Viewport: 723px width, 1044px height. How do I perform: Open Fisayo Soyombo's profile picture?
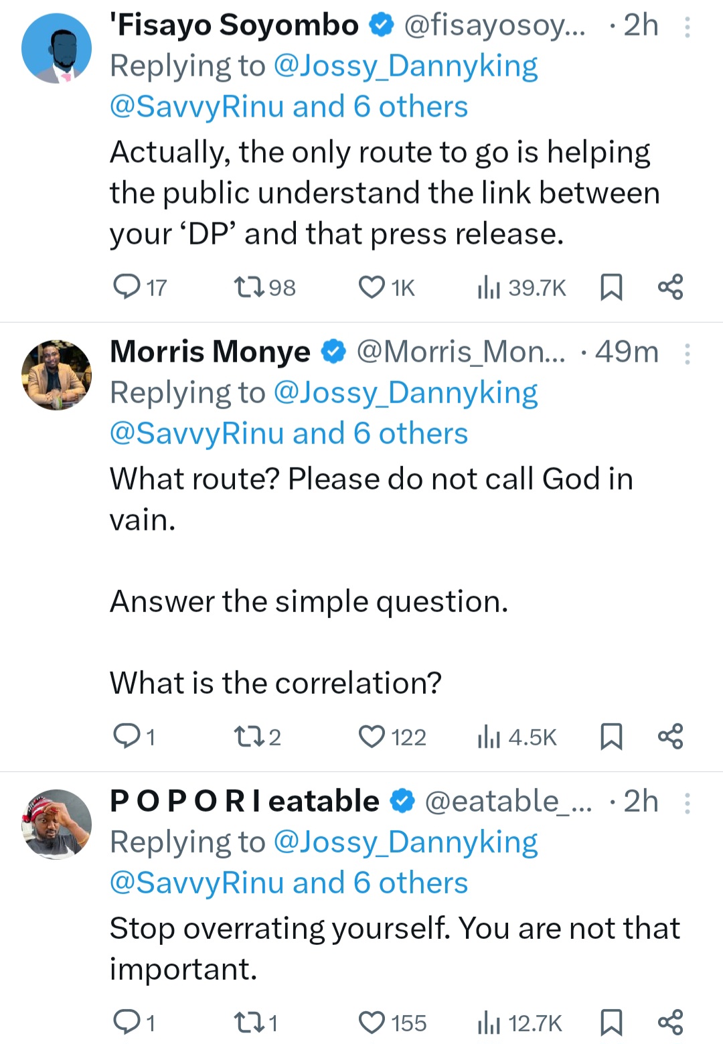(x=57, y=48)
